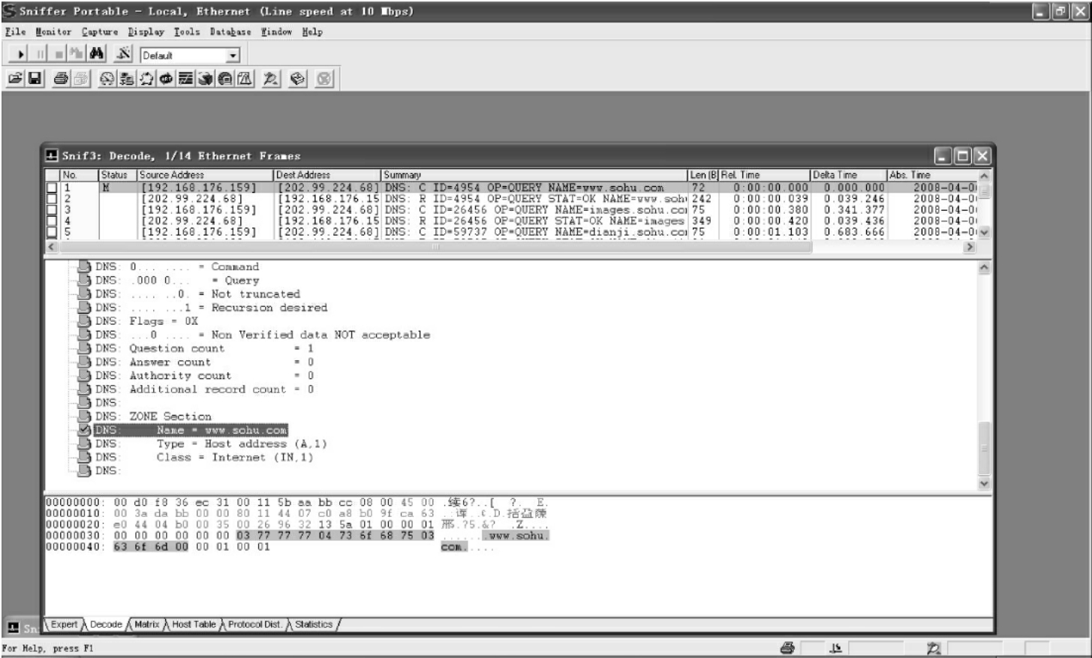This screenshot has height=658, width=1092.
Task: Tick the checkbox for frame 3
Action: 52,210
